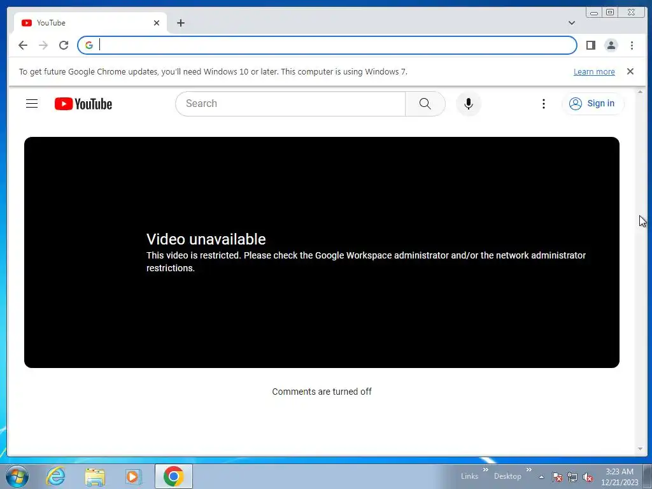The width and height of the screenshot is (652, 489).
Task: Open Windows Explorer folder in taskbar
Action: click(x=95, y=476)
